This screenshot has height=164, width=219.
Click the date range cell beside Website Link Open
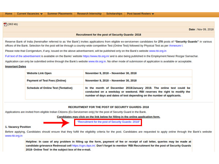click(x=138, y=73)
